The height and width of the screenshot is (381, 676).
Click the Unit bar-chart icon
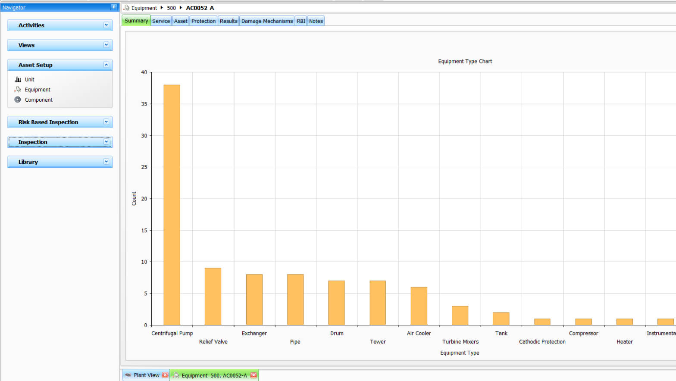[18, 79]
